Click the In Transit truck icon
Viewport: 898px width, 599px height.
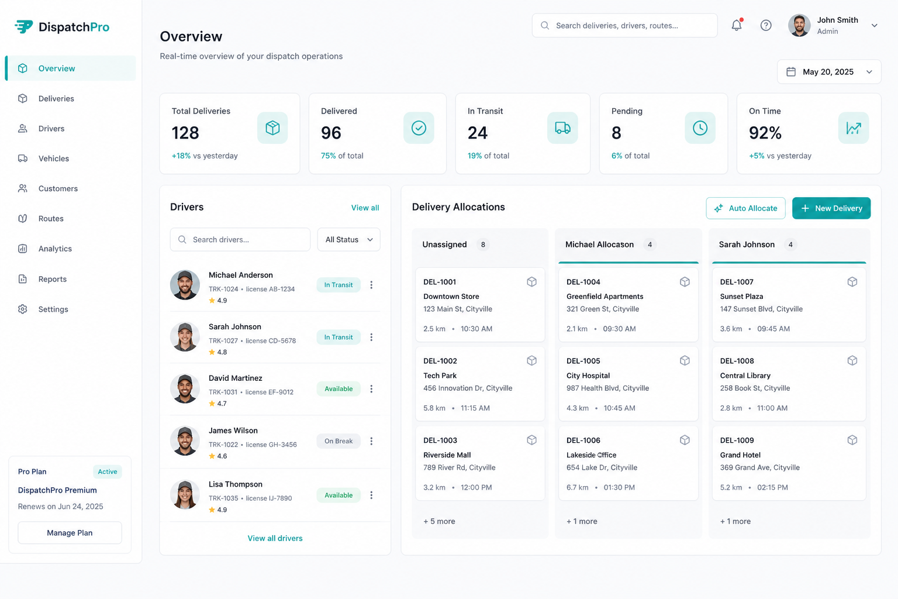click(x=562, y=128)
